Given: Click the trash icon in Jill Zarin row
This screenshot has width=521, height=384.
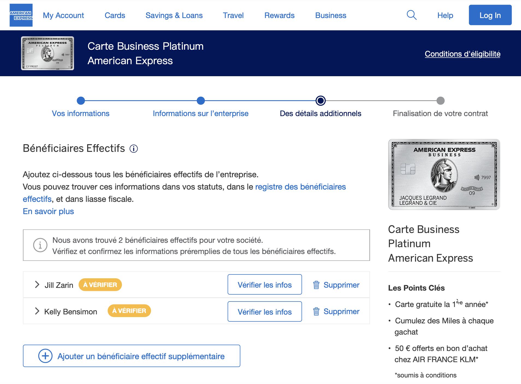Looking at the screenshot, I should tap(316, 285).
